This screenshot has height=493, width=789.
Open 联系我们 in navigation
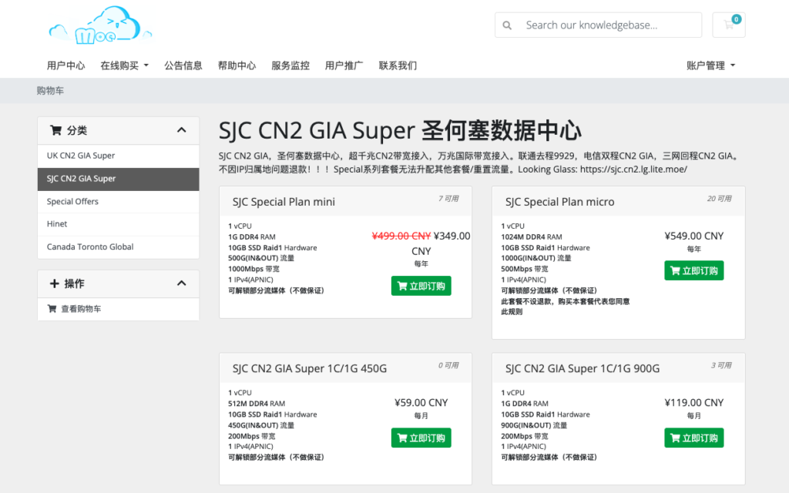coord(398,65)
